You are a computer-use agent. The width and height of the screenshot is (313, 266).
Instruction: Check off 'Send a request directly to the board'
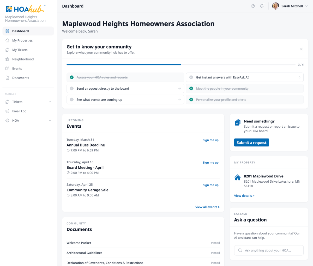click(x=71, y=88)
